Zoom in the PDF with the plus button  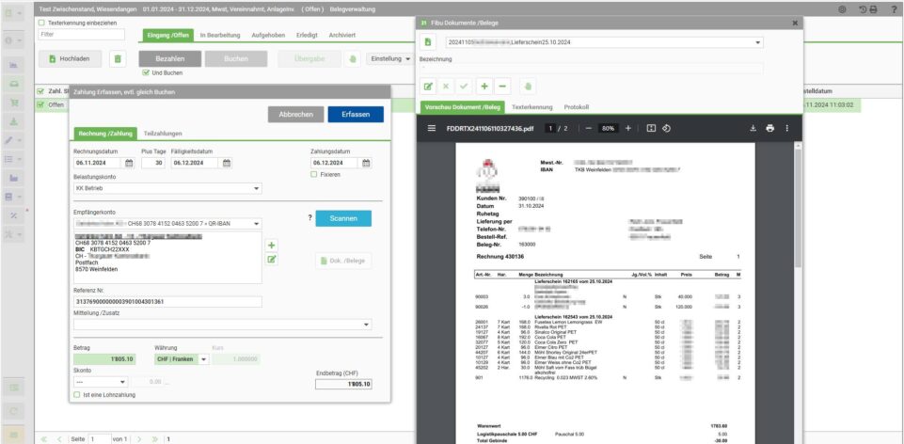click(627, 129)
